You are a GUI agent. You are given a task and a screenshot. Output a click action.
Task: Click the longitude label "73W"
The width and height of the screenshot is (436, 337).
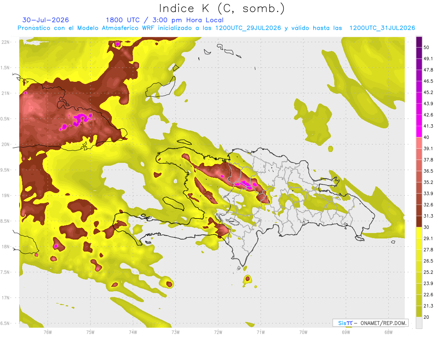pos(175,332)
